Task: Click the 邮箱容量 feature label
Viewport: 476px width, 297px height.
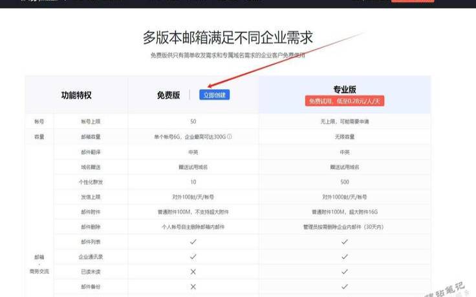Action: tap(91, 137)
